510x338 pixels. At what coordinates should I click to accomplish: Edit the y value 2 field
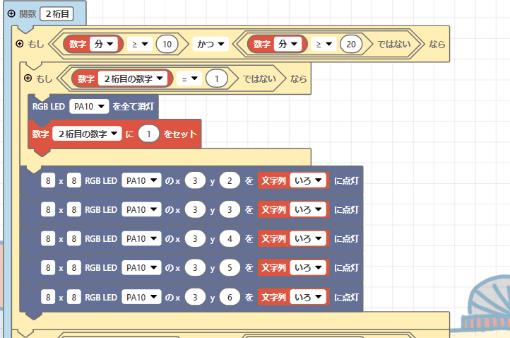click(x=230, y=180)
